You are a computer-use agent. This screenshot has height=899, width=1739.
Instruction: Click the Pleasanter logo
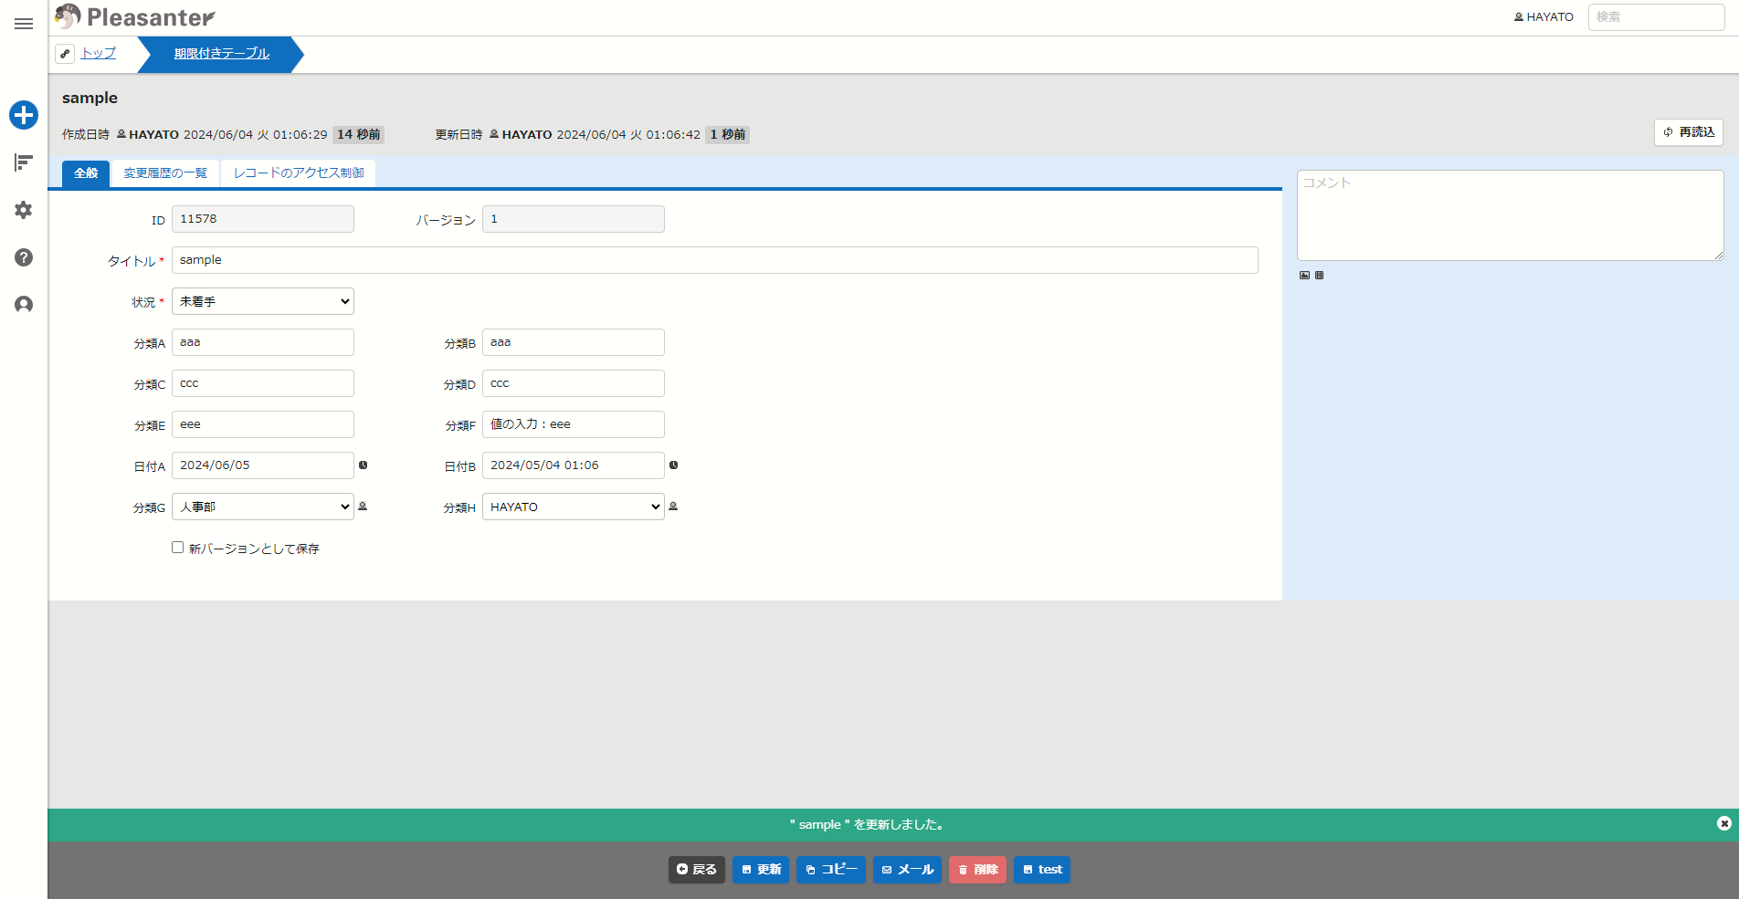135,16
